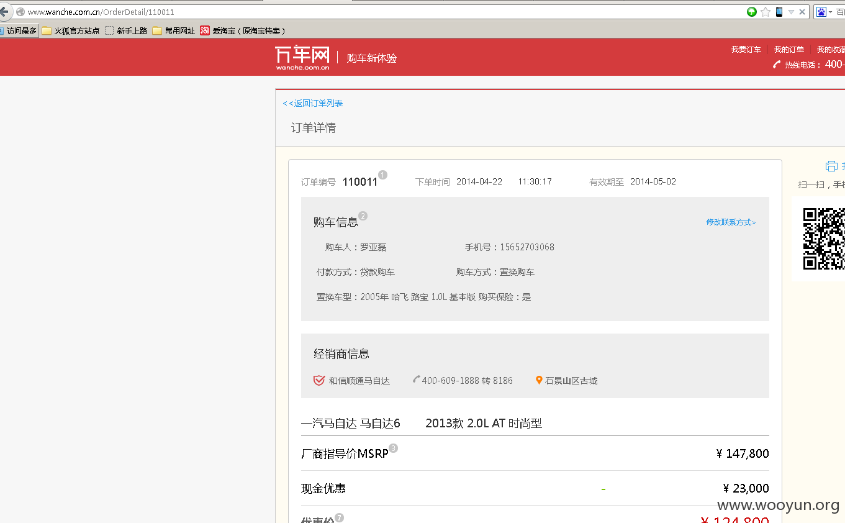Click the info badge 2 beside 购车信息
The image size is (845, 523).
363,216
